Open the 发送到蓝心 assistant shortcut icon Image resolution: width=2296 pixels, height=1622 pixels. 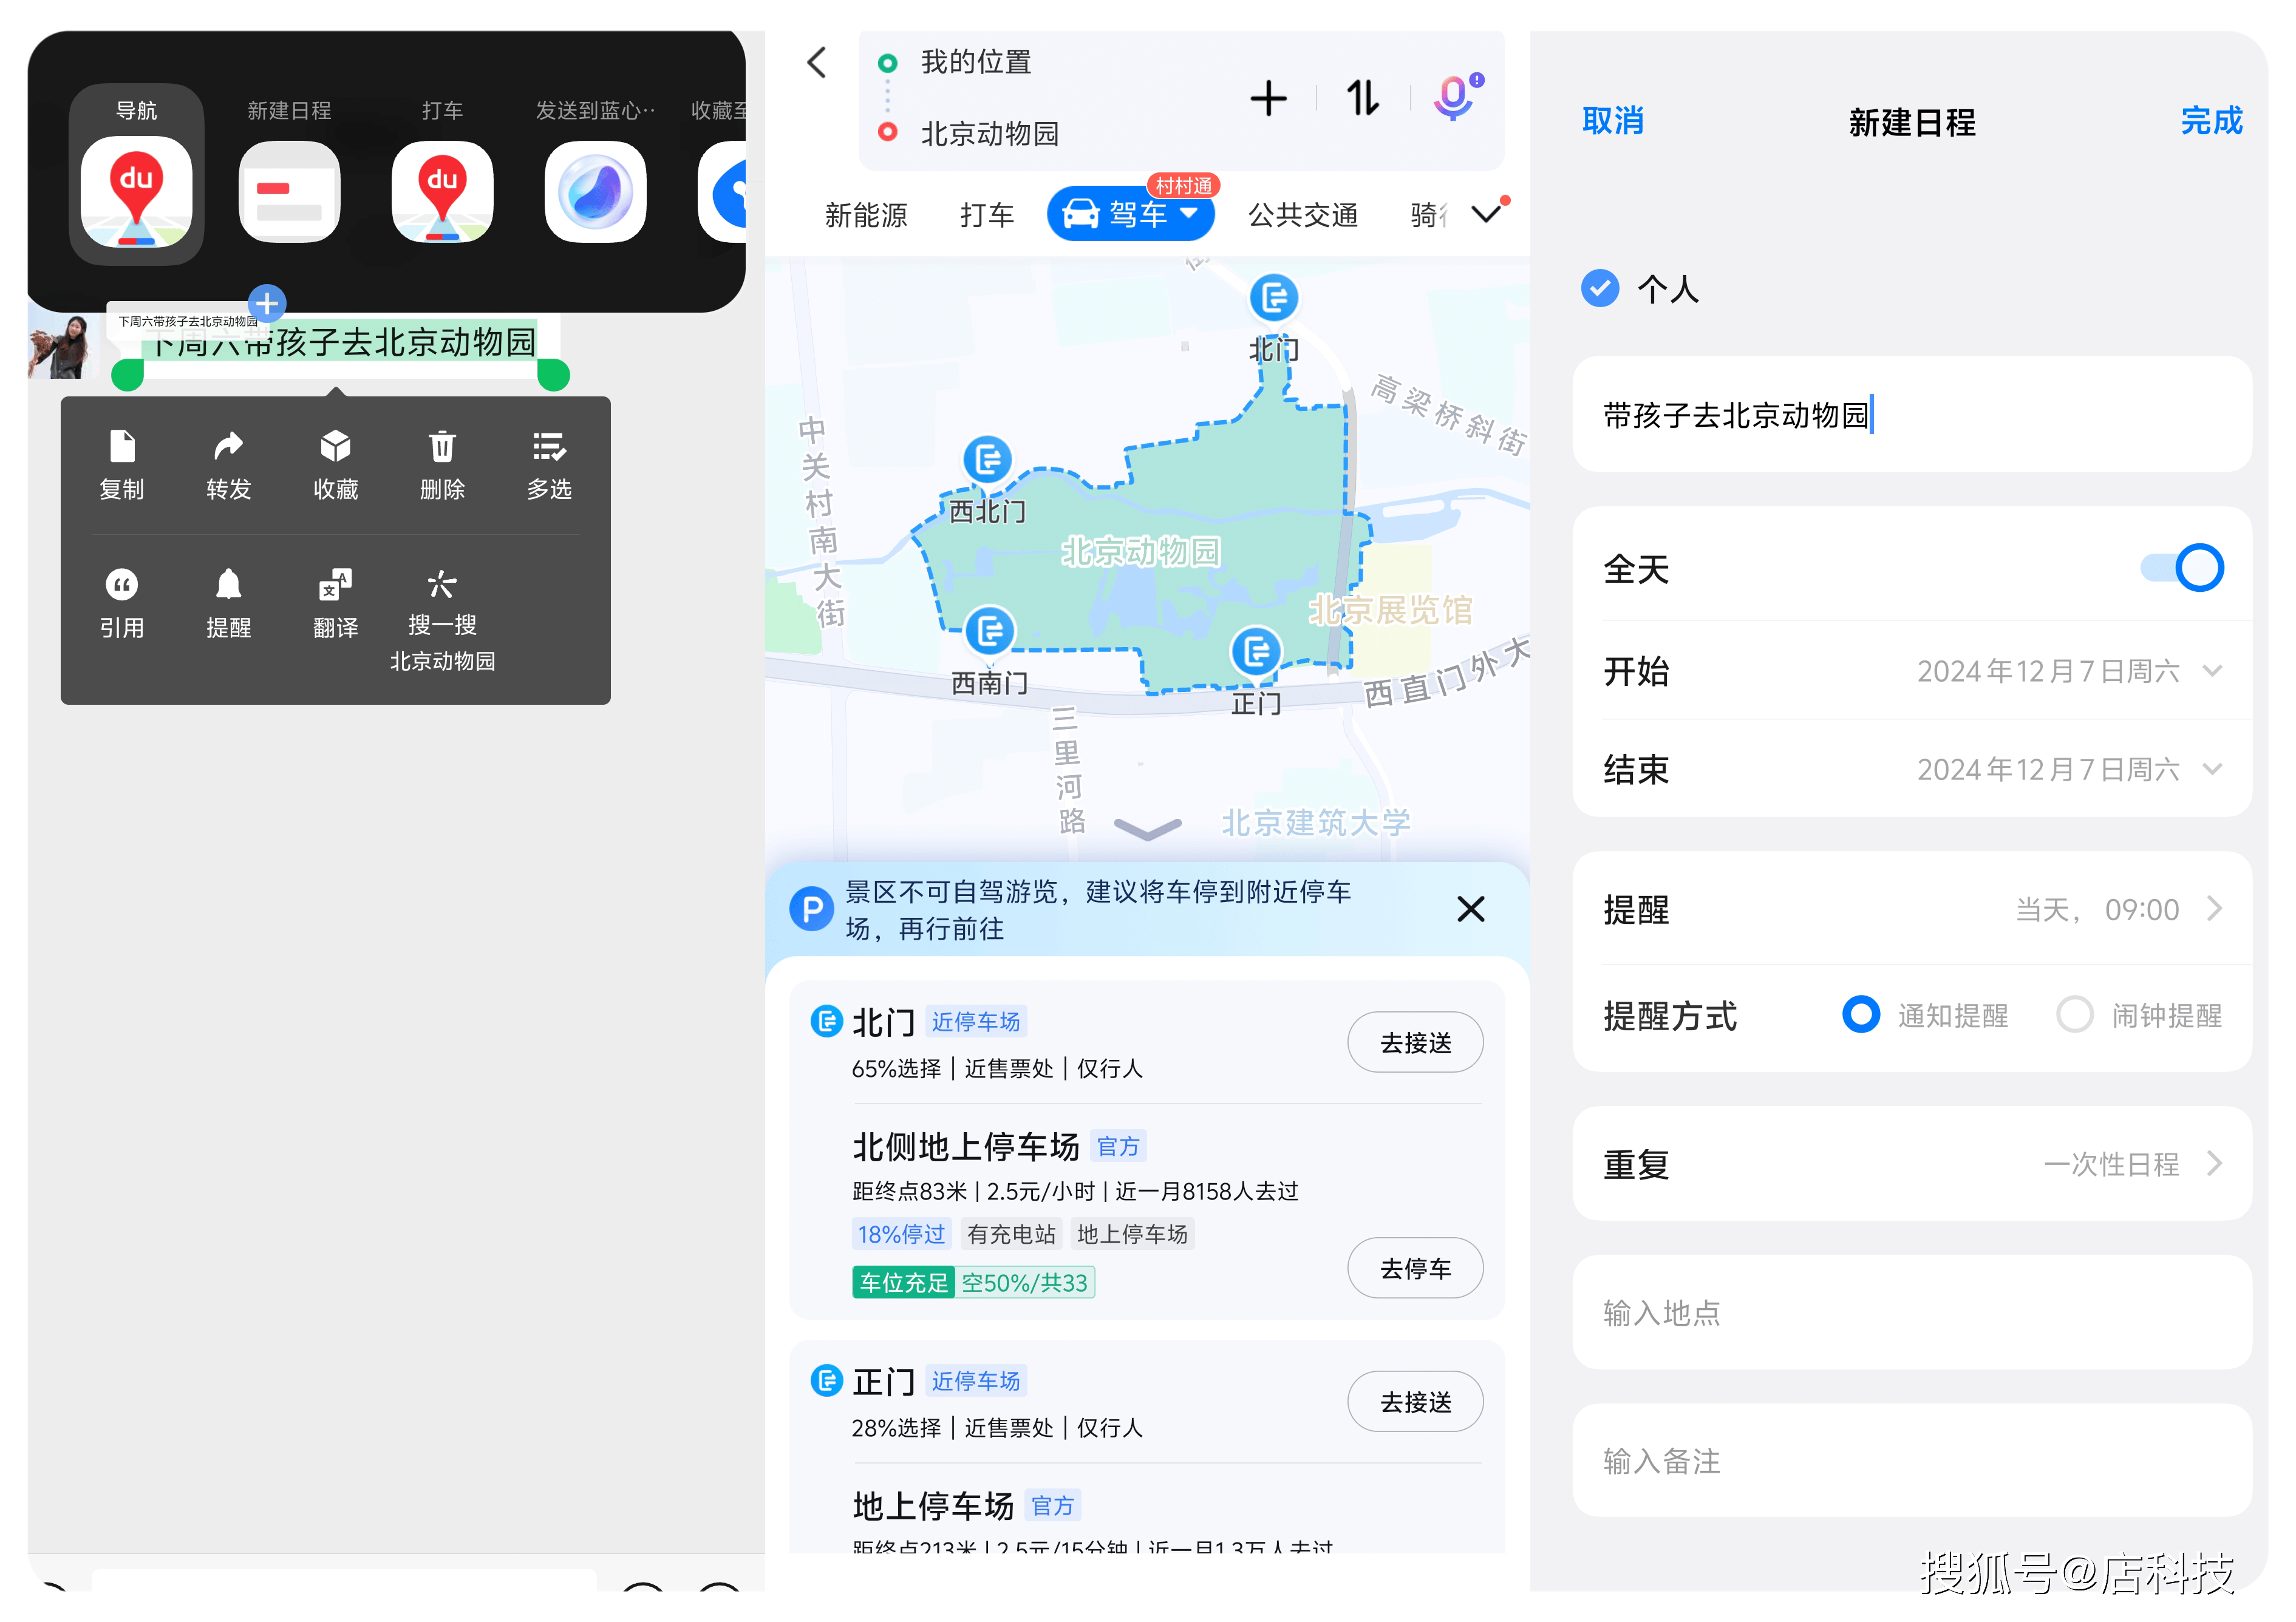point(595,192)
